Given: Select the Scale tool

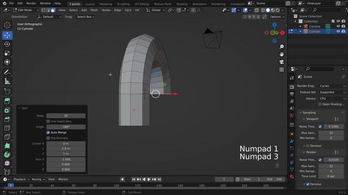Looking at the screenshot, I should click(x=7, y=53).
